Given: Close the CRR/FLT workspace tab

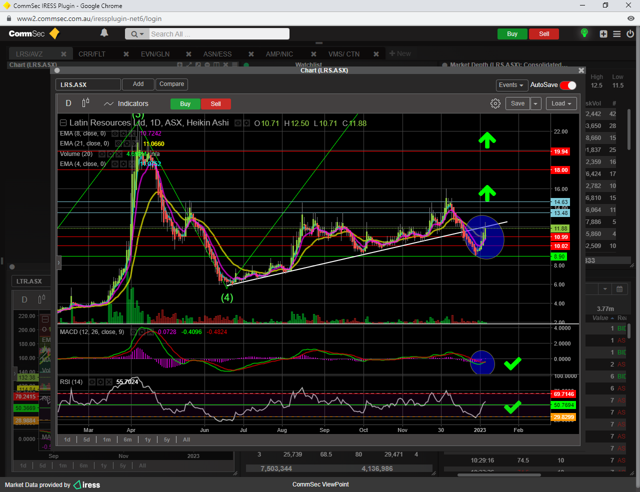Looking at the screenshot, I should (x=126, y=54).
